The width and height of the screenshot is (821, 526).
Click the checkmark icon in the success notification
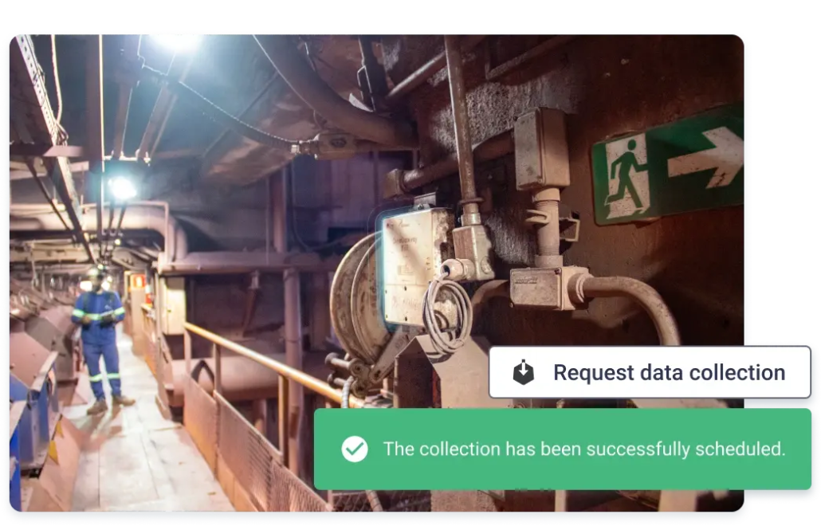coord(355,449)
